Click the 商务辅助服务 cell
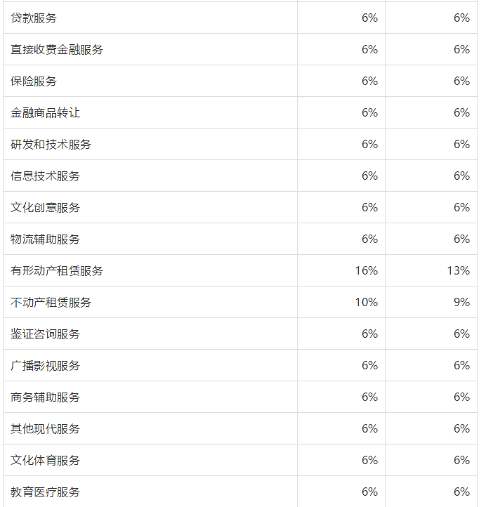This screenshot has width=481, height=507. point(46,397)
